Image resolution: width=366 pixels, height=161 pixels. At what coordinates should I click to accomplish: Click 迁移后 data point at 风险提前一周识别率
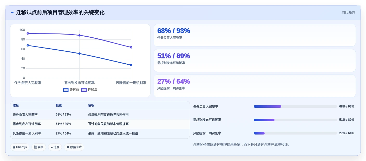pyautogui.click(x=131, y=47)
